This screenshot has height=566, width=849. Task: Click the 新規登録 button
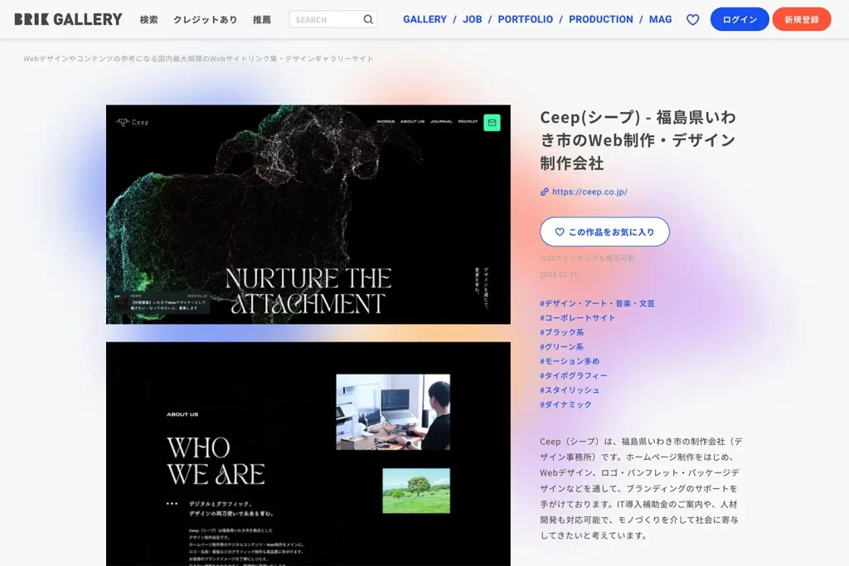tap(802, 20)
